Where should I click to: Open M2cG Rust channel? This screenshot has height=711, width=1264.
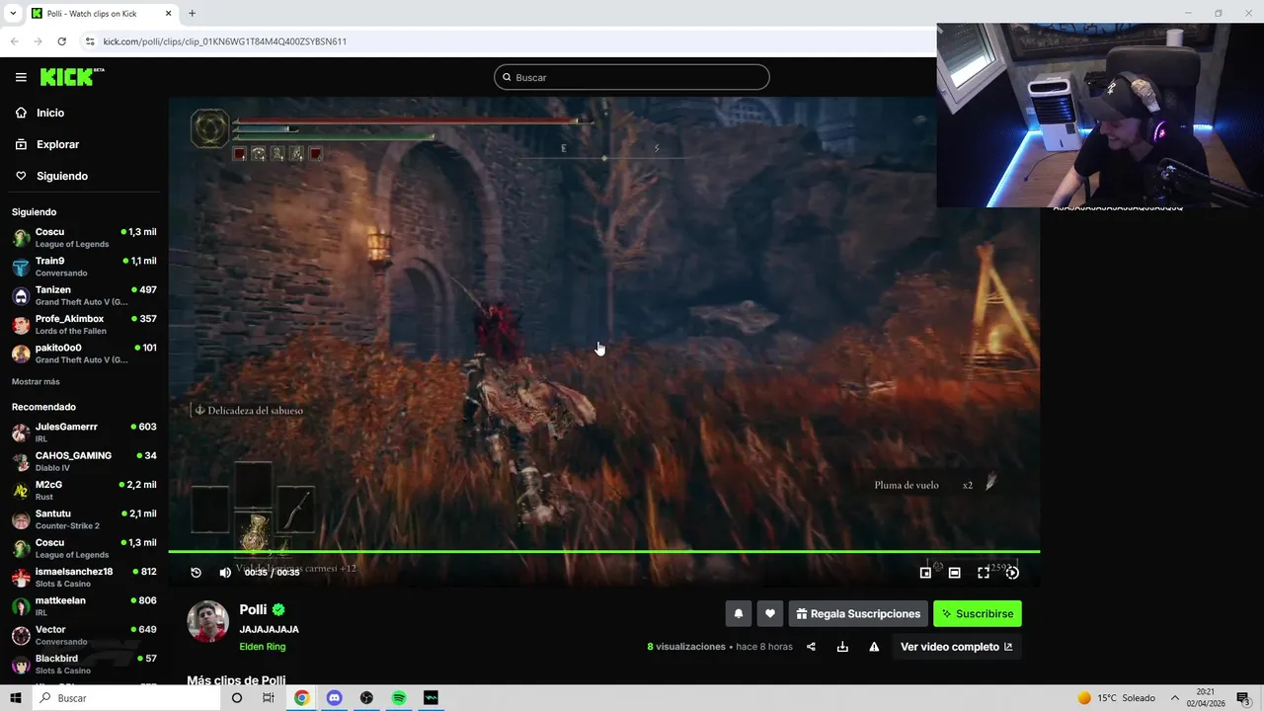84,491
